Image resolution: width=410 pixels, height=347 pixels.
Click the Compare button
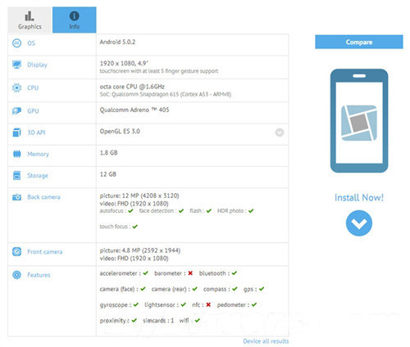[359, 42]
